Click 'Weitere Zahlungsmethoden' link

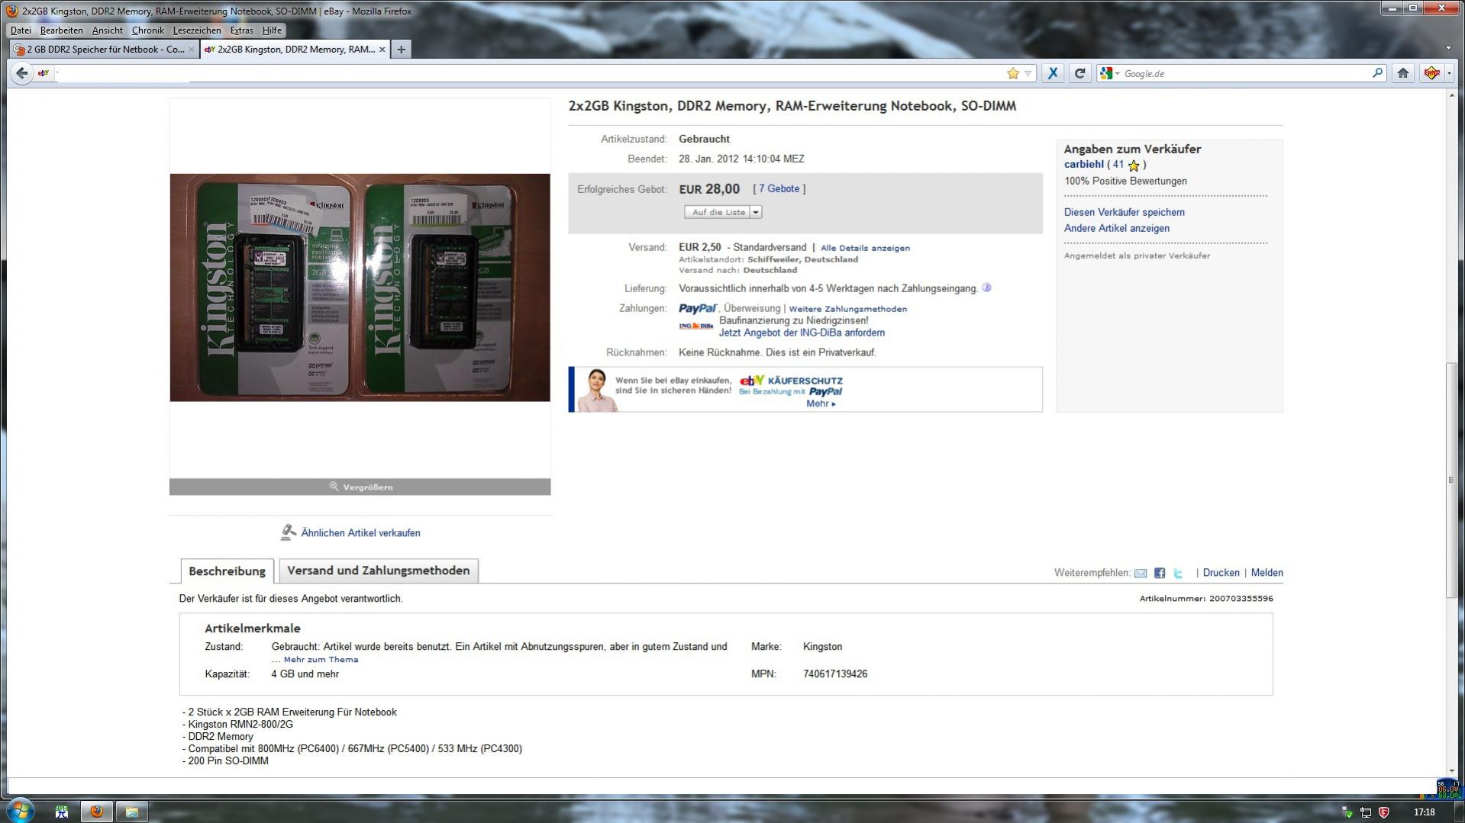847,309
